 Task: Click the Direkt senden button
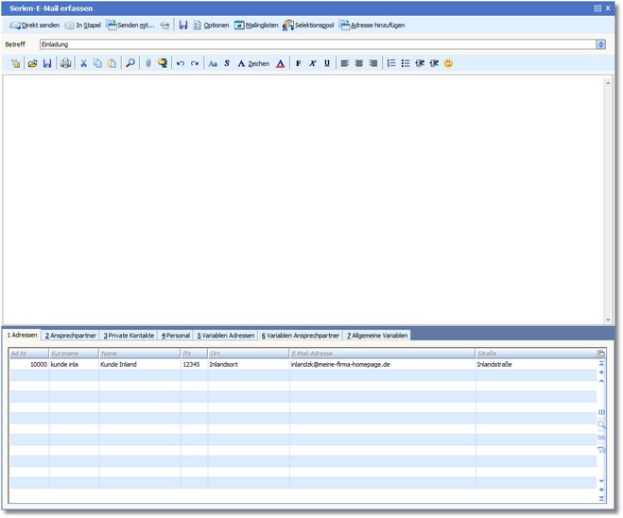(35, 25)
